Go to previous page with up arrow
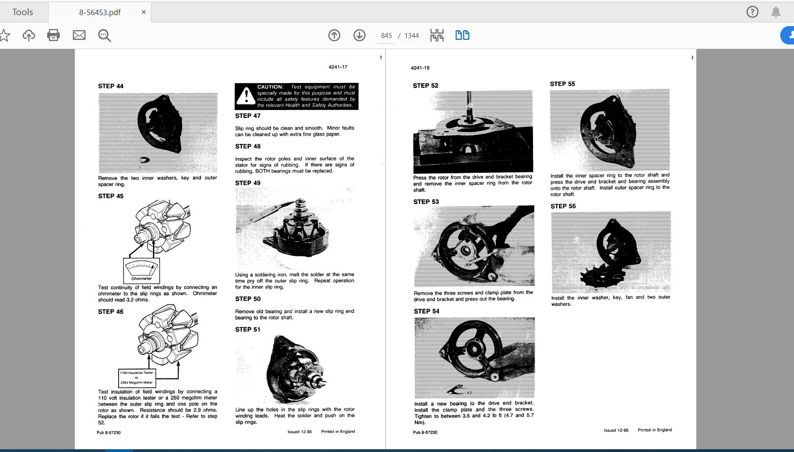The width and height of the screenshot is (794, 452). pyautogui.click(x=334, y=35)
